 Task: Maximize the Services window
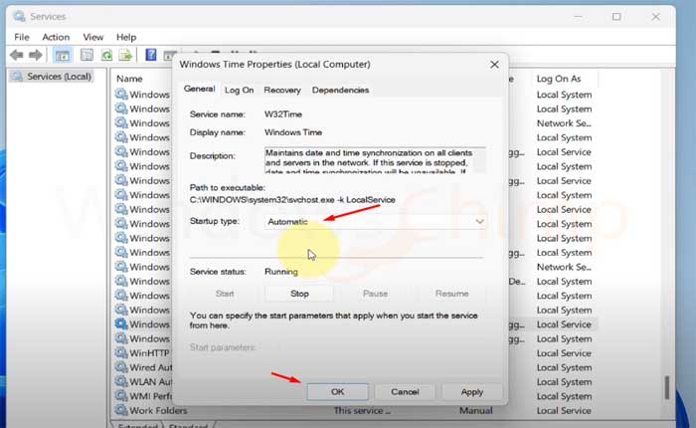[616, 17]
